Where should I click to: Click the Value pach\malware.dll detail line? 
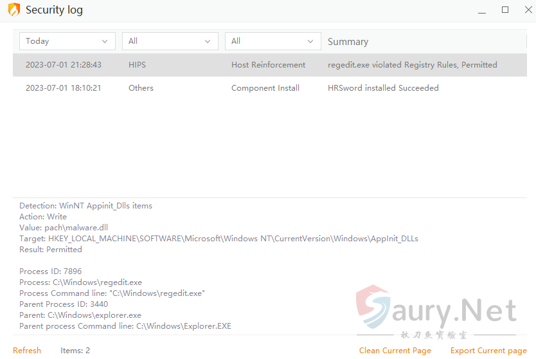(64, 228)
